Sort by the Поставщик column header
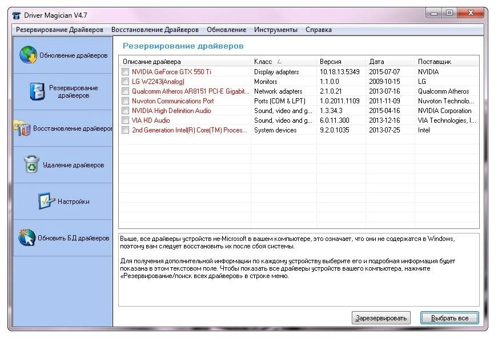The height and width of the screenshot is (342, 498). pos(447,62)
